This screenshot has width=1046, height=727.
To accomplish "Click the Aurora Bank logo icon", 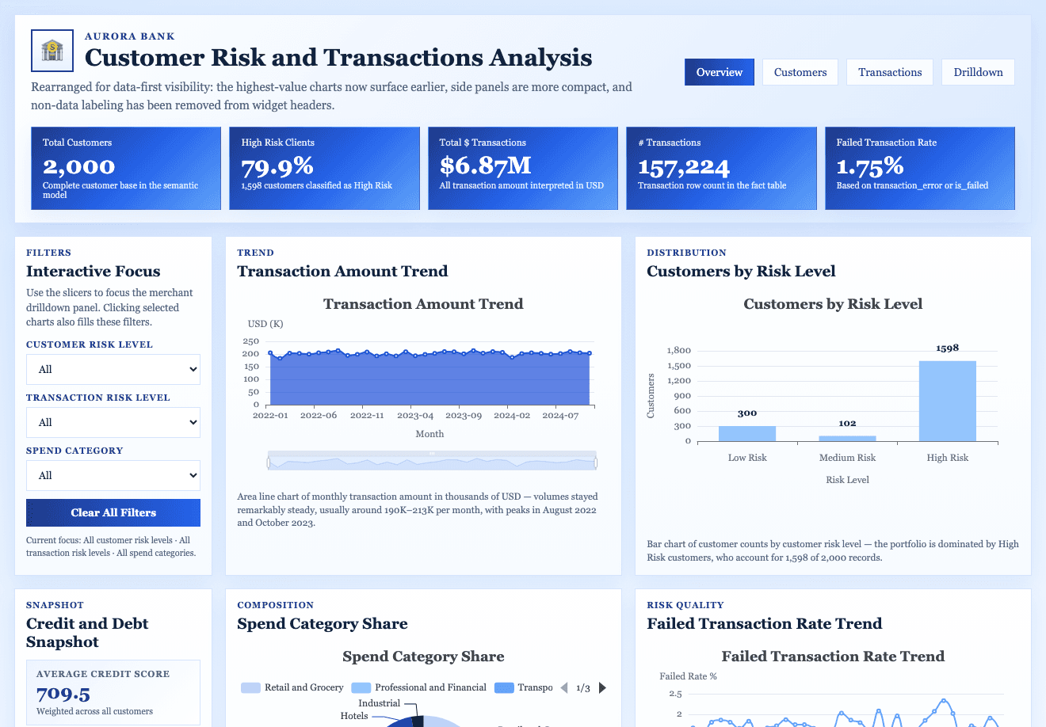I will [x=52, y=51].
